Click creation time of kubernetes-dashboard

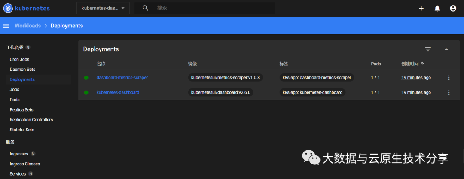(416, 92)
